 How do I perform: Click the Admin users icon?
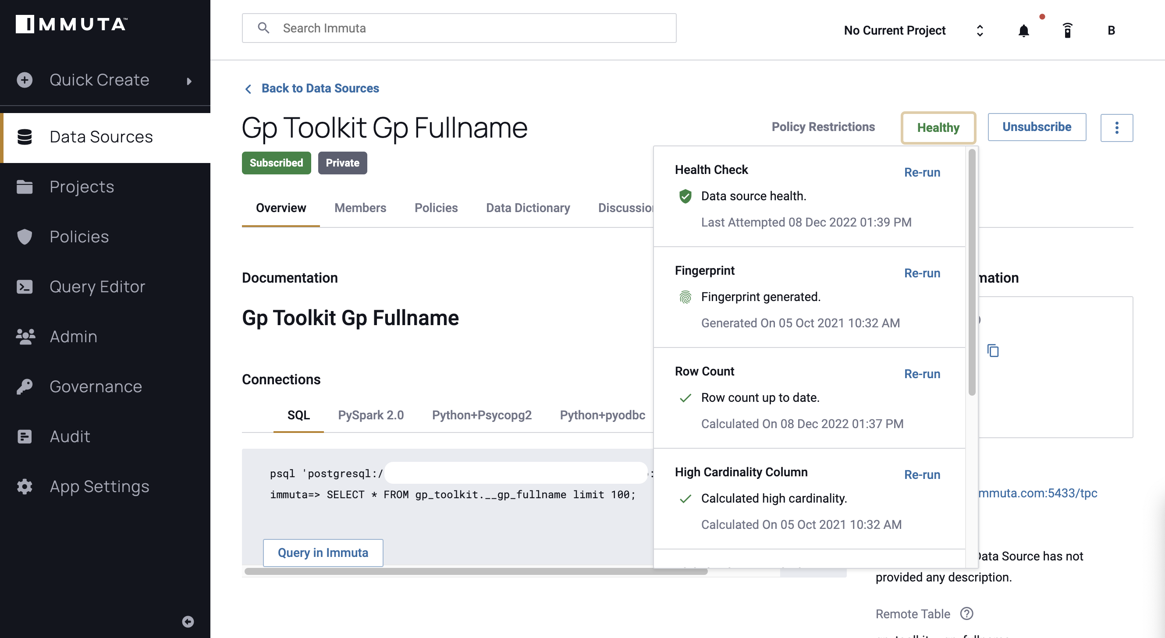point(25,337)
